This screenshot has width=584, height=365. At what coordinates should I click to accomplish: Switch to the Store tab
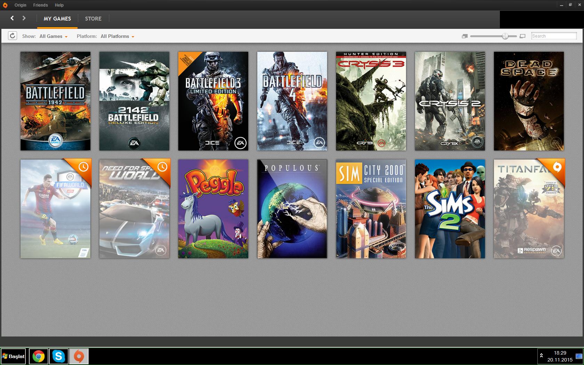coord(93,19)
